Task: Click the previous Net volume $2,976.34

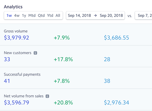Action: click(117, 103)
